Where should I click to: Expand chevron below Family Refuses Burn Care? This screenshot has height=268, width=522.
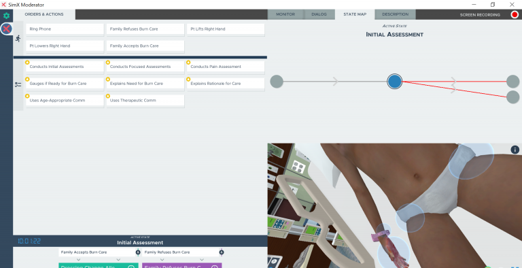[162, 260]
